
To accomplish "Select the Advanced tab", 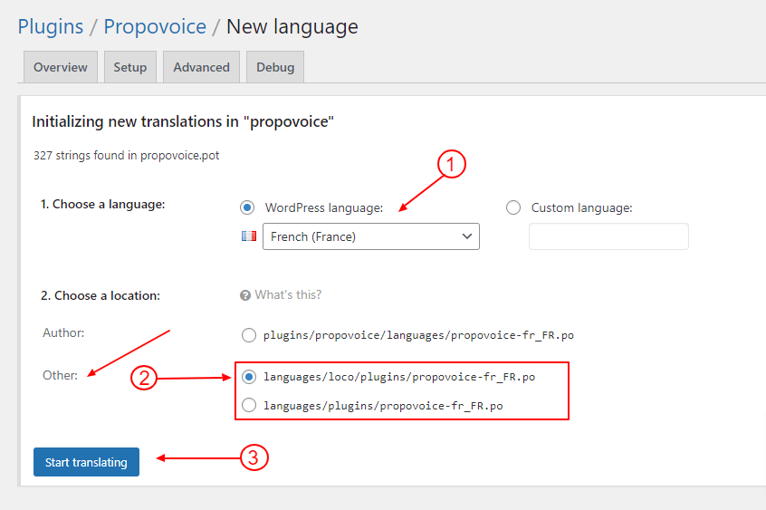I will point(201,67).
